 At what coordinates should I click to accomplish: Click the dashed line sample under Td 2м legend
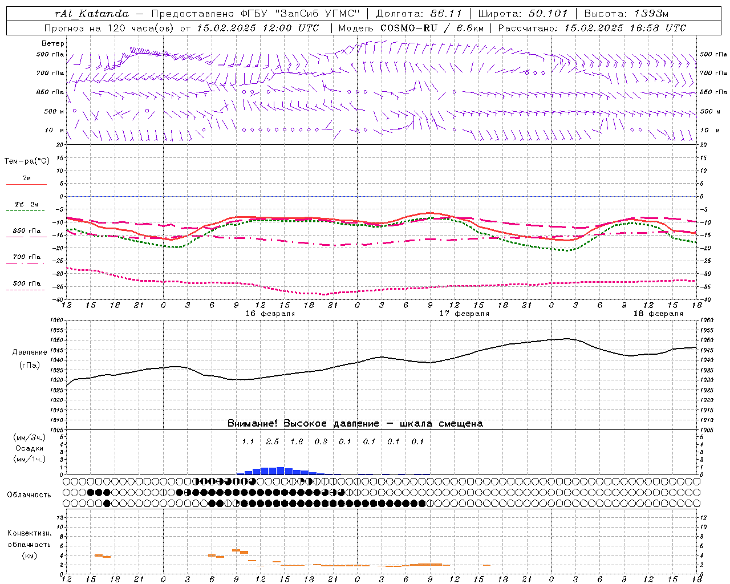pos(26,210)
